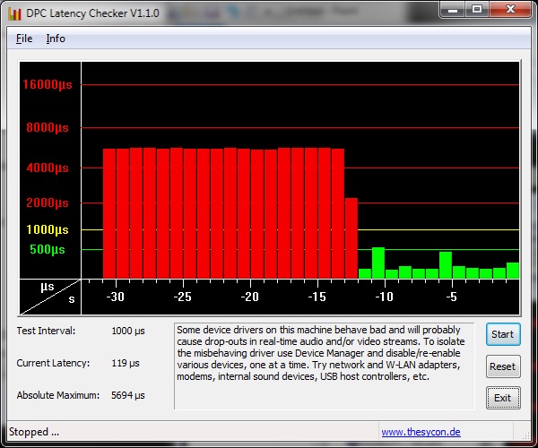The image size is (538, 448).
Task: Close the window with the red X
Action: (x=508, y=11)
